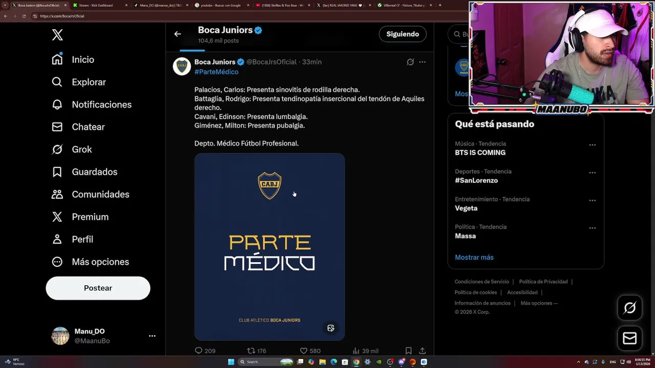Open the #SanLorenzo trend
Image resolution: width=655 pixels, height=368 pixels.
[476, 180]
